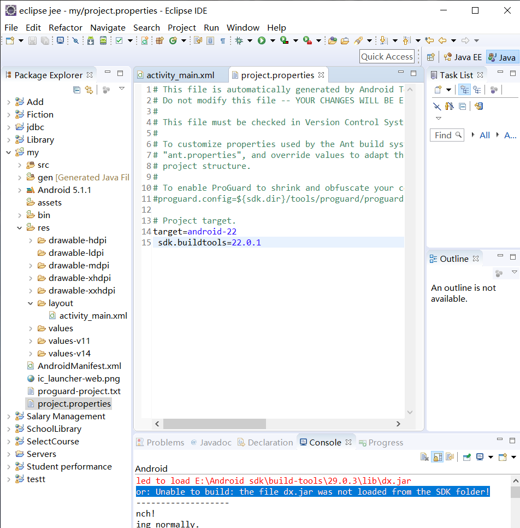Click the New Android XML File icon
Image resolution: width=520 pixels, height=528 pixels.
(x=145, y=41)
